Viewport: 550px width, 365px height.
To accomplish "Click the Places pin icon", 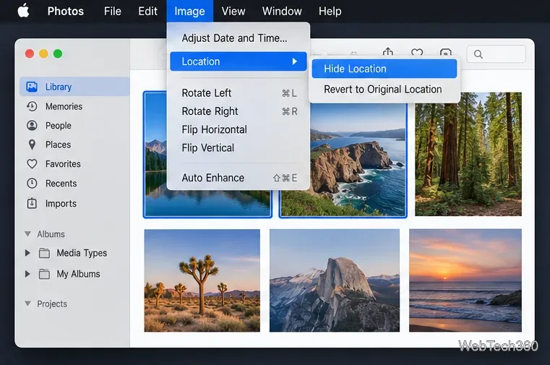I will pos(32,145).
